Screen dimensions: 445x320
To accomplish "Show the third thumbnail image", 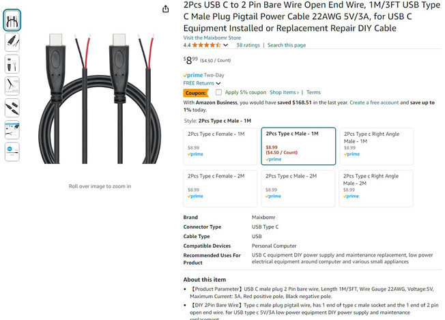I will [x=12, y=64].
